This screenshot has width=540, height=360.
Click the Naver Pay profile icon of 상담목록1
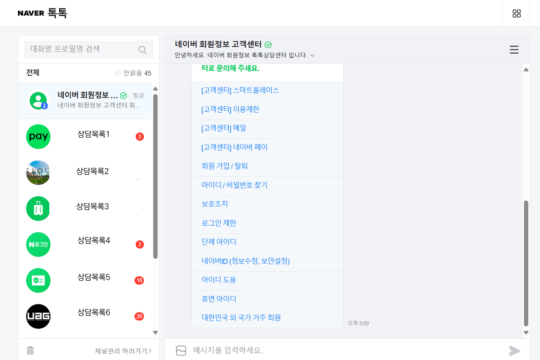click(38, 137)
